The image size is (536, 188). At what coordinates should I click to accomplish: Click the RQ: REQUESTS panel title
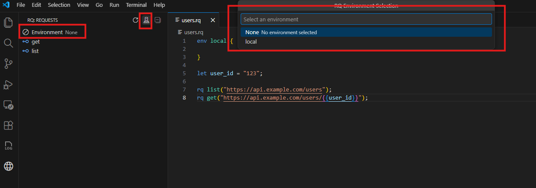click(42, 20)
